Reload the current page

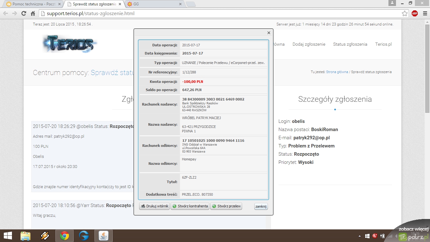(x=24, y=14)
